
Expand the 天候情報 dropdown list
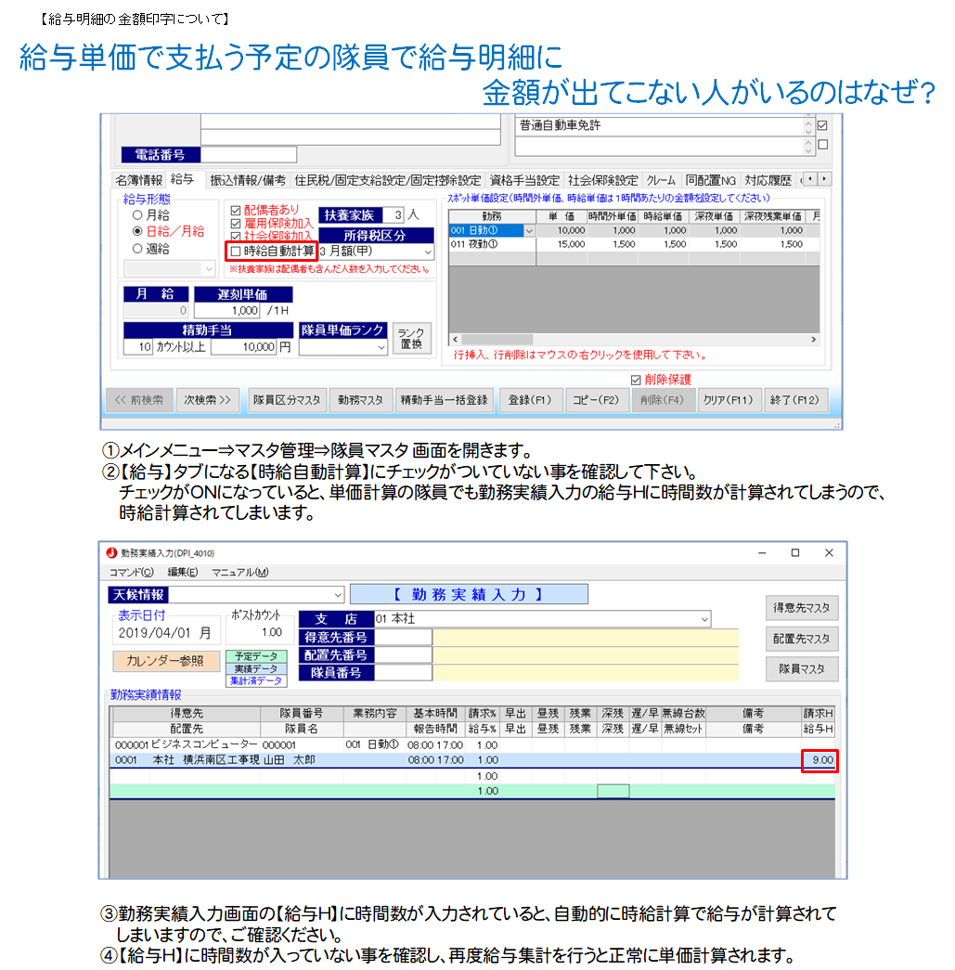(337, 594)
